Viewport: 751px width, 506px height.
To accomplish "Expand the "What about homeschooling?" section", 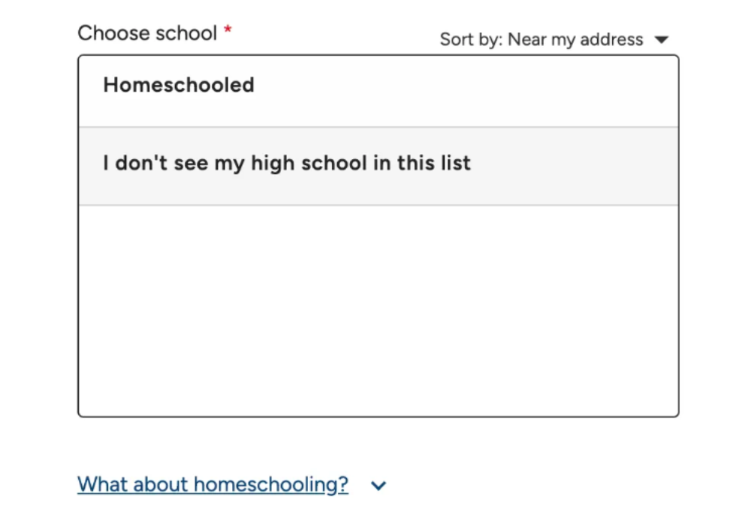I will (x=213, y=484).
